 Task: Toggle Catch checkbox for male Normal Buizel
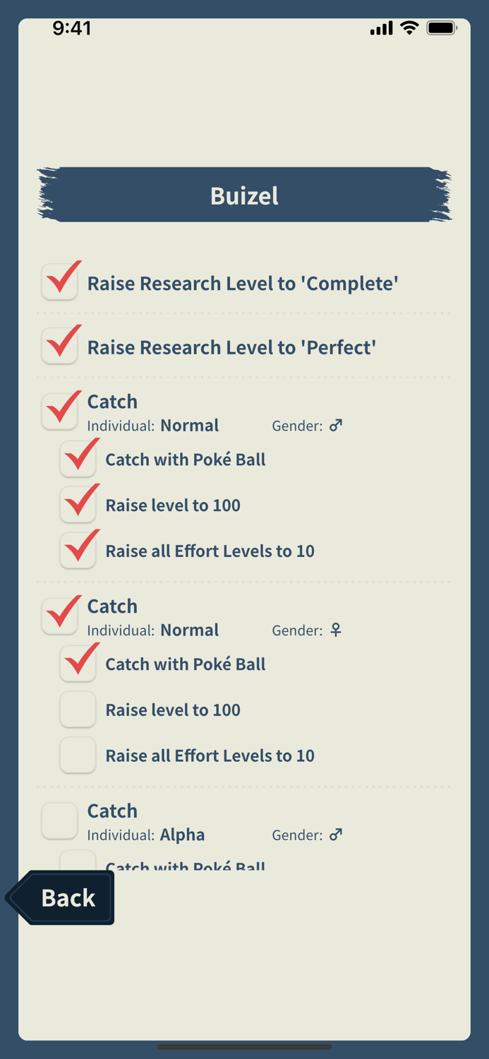point(60,412)
